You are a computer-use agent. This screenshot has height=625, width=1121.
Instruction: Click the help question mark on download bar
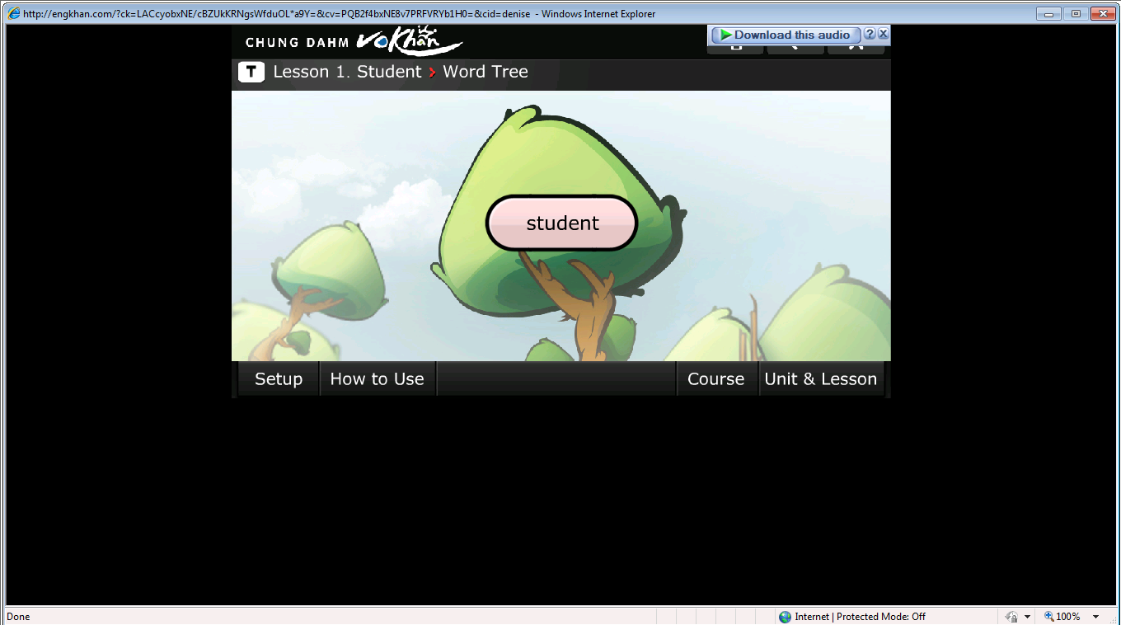870,34
